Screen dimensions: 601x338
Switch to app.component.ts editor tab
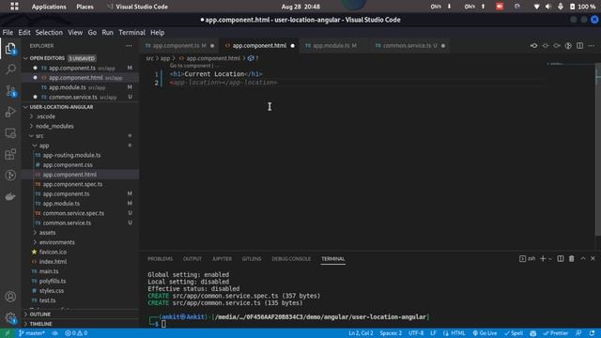coord(179,46)
